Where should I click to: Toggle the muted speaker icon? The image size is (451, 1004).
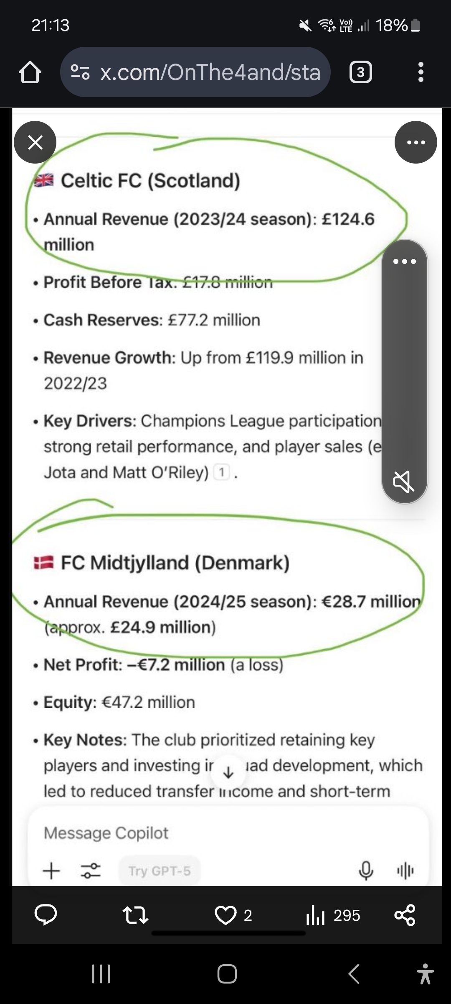(403, 481)
